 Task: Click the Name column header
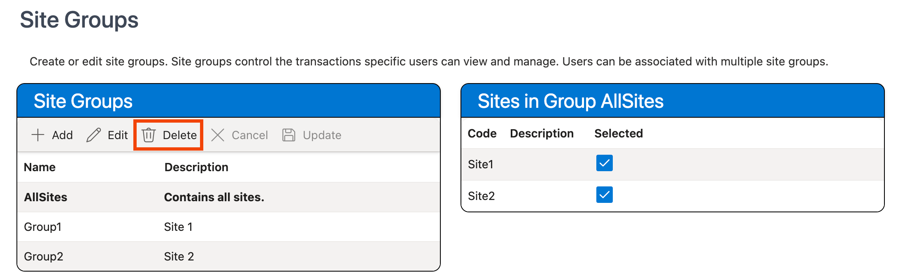[x=40, y=167]
